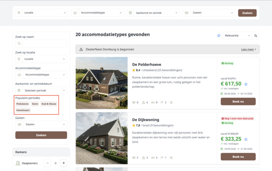
Task: Toggle sort direction icon
Action: (x=256, y=36)
